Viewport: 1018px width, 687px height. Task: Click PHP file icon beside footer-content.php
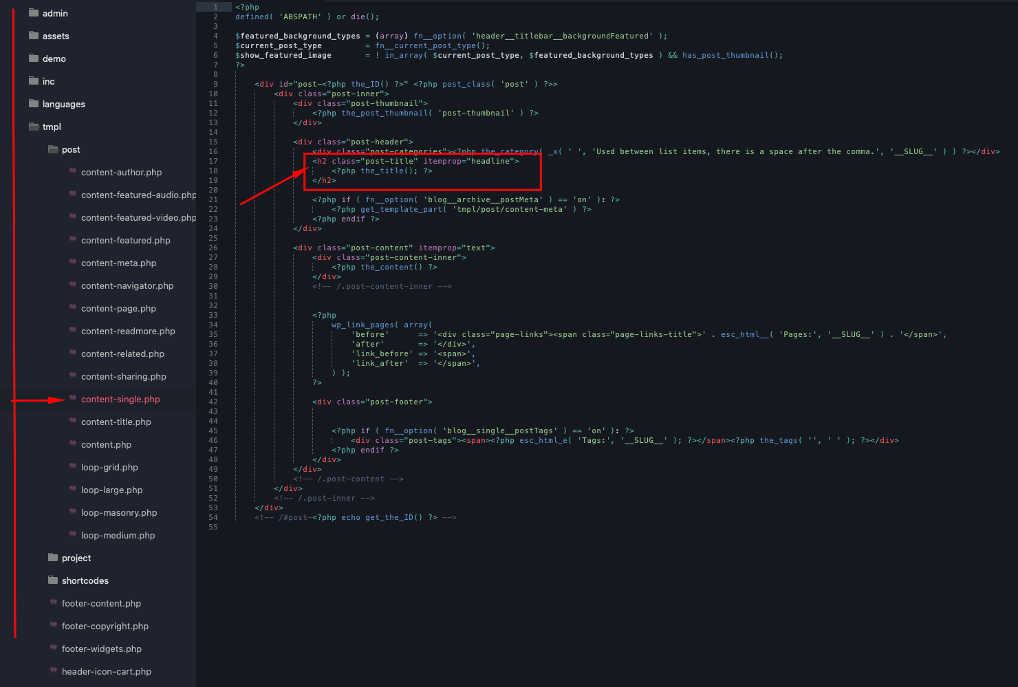(54, 603)
